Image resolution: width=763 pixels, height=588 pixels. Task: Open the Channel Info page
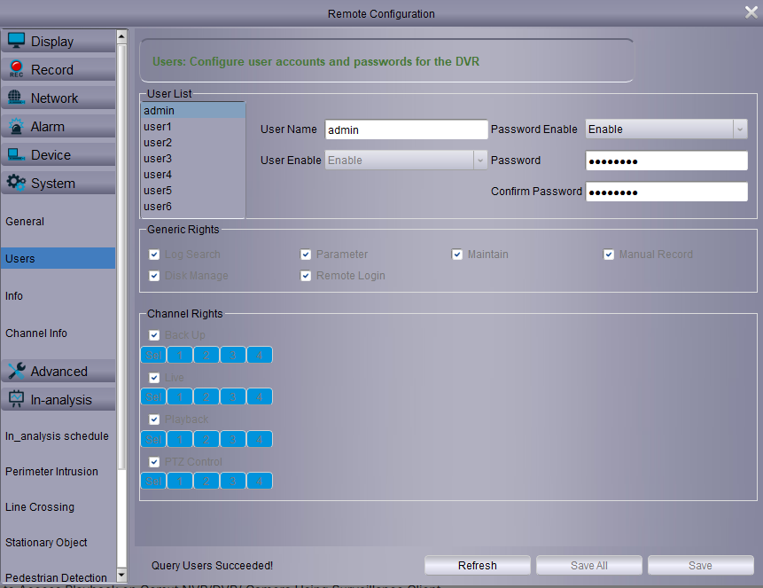click(x=36, y=333)
